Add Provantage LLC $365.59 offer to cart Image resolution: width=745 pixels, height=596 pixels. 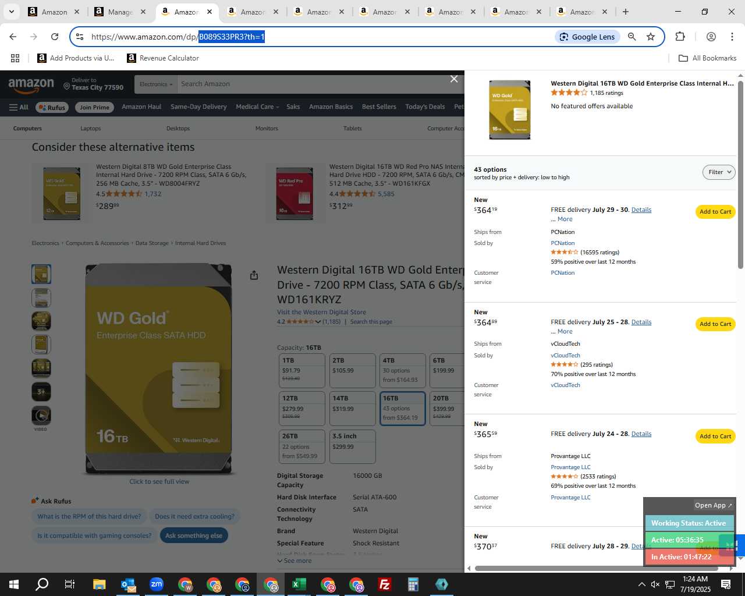pos(715,437)
